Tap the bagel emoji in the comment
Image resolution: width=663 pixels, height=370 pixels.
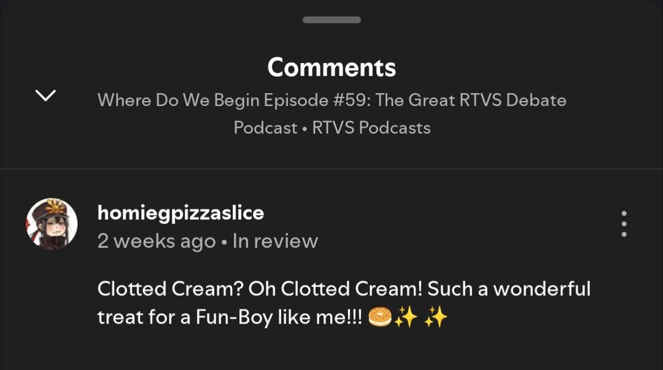380,317
